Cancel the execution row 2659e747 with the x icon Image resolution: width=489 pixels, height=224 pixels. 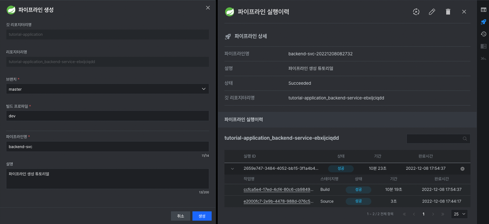[x=463, y=169]
